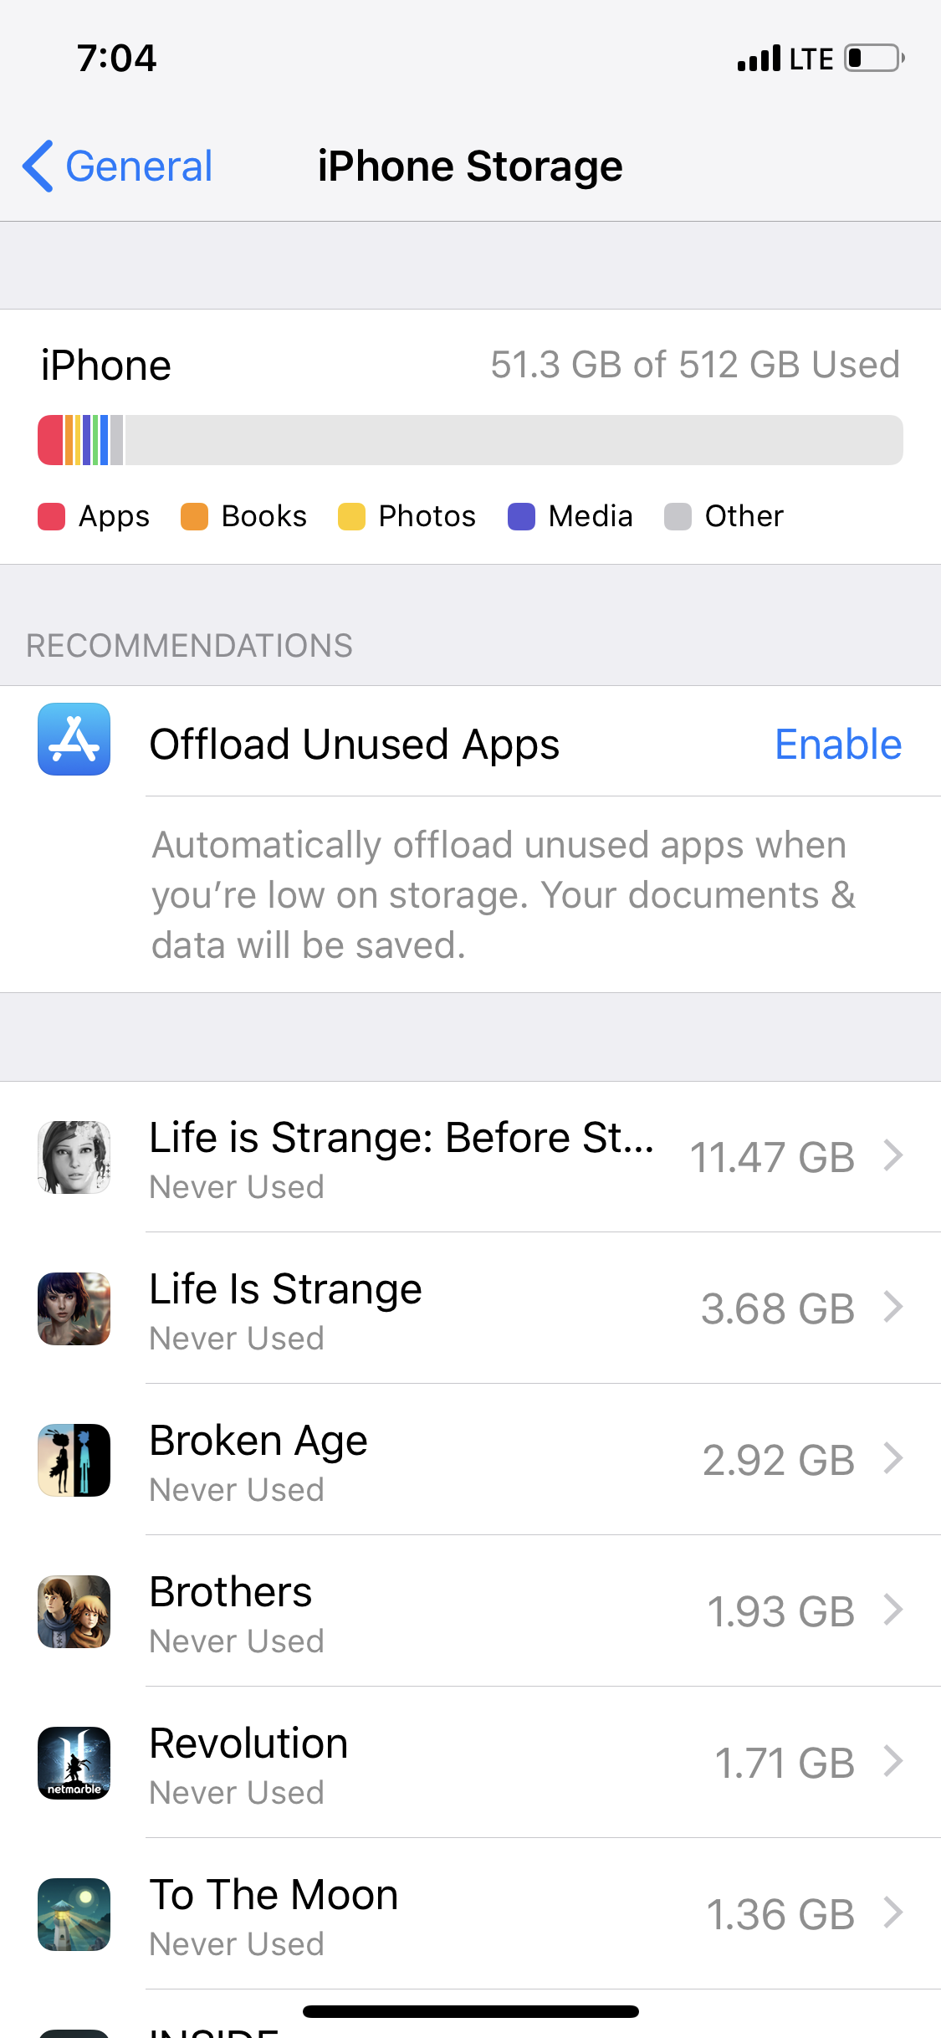Enable Offload Unused Apps
941x2038 pixels.
(x=838, y=744)
